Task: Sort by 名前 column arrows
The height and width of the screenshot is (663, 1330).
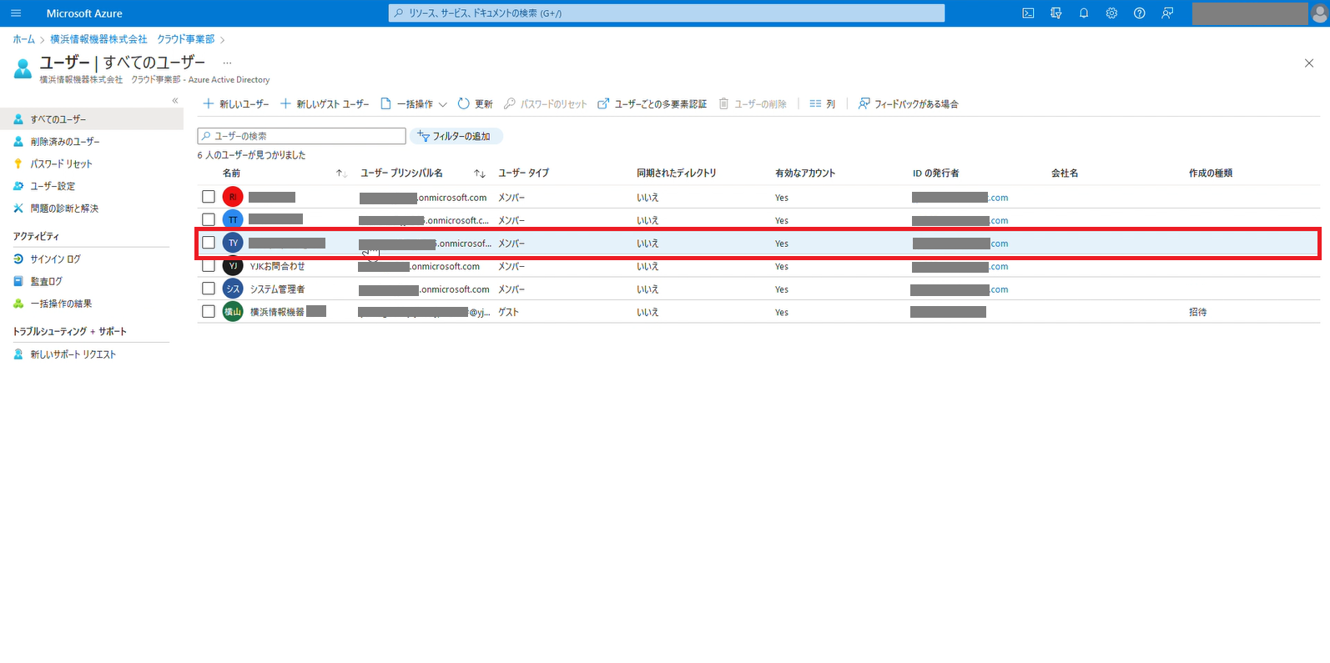Action: pyautogui.click(x=341, y=173)
